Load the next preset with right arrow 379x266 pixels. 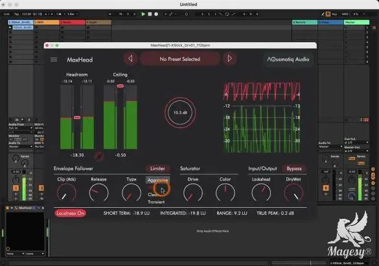click(229, 59)
